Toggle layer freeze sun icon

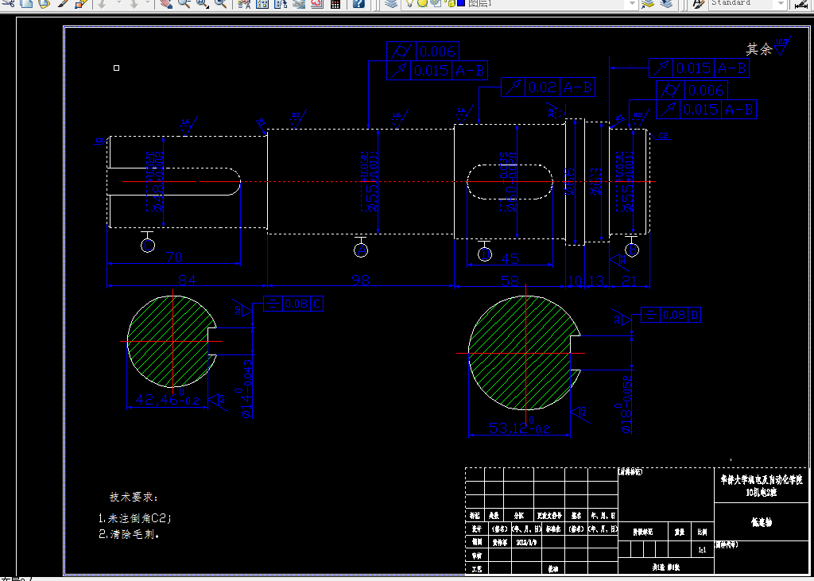tap(423, 3)
